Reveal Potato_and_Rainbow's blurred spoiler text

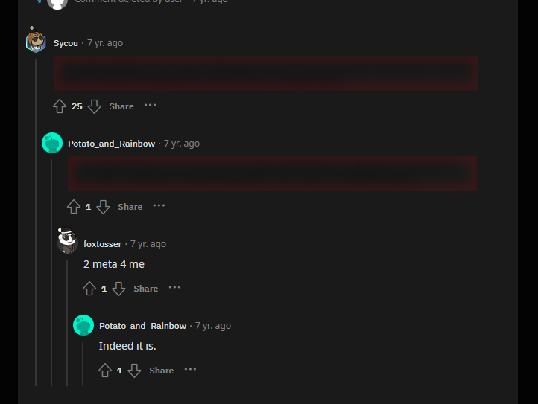tap(272, 174)
